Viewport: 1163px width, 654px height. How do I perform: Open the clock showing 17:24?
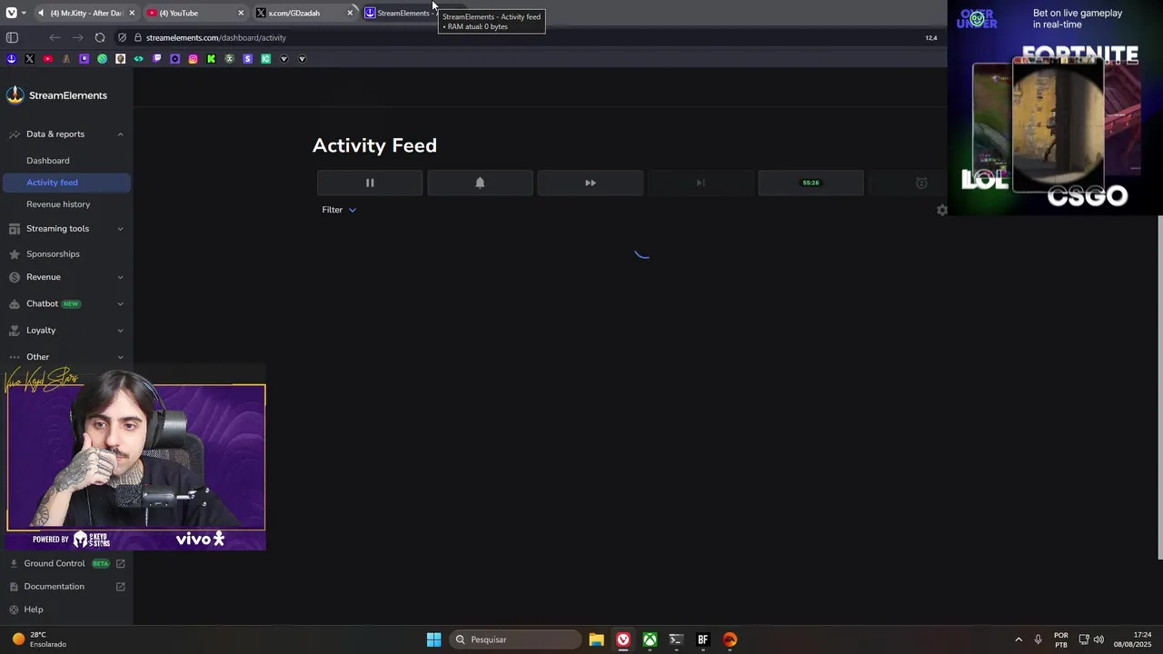click(1132, 639)
